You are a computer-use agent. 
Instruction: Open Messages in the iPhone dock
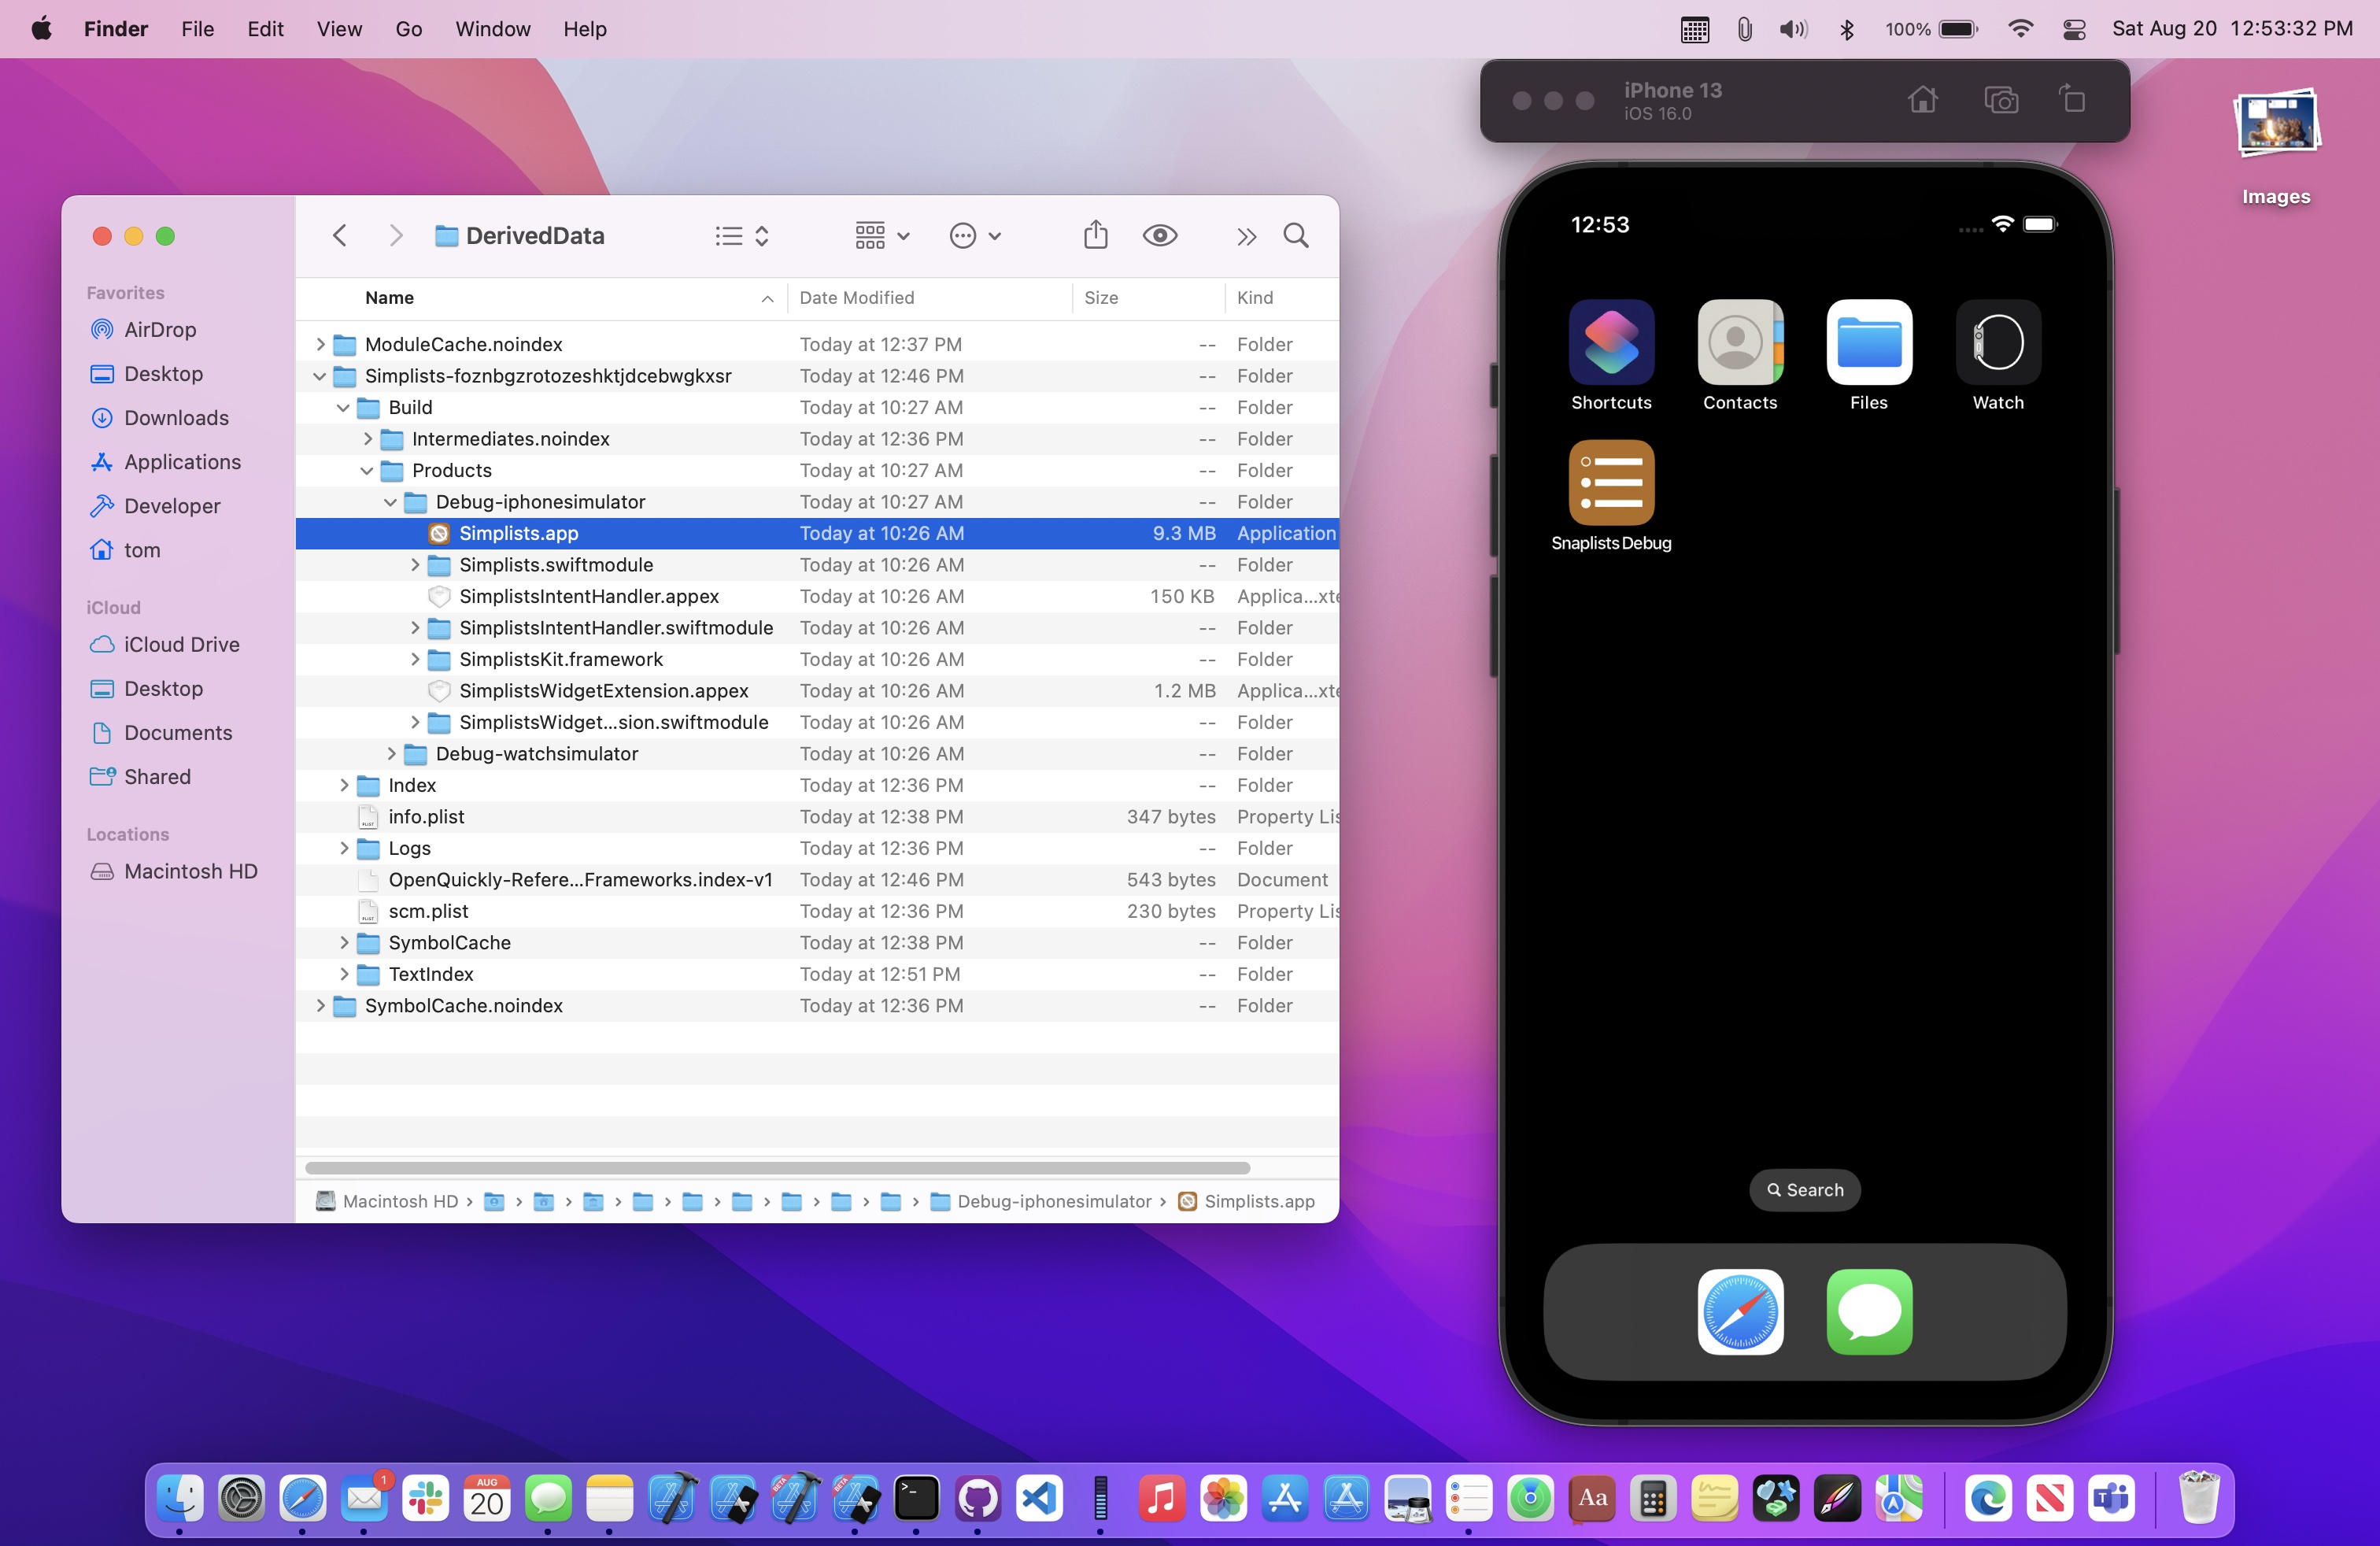point(1869,1312)
